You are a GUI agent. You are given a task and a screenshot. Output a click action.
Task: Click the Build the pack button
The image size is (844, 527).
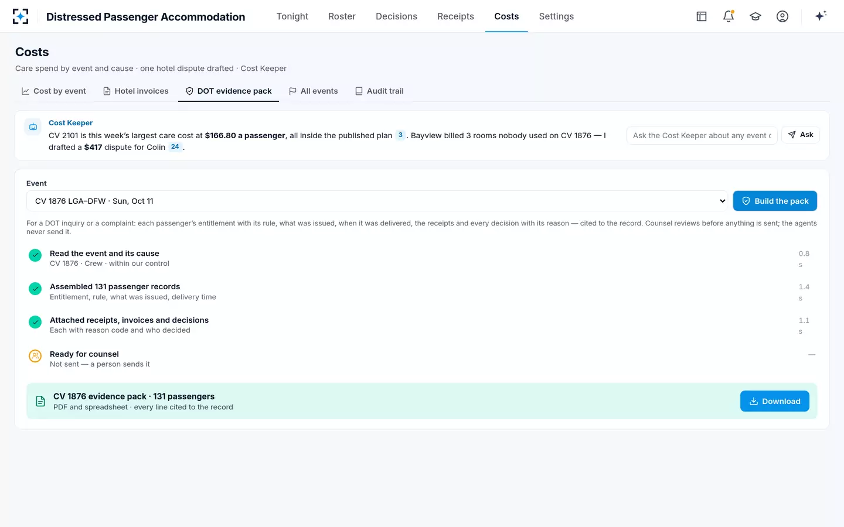pos(775,201)
